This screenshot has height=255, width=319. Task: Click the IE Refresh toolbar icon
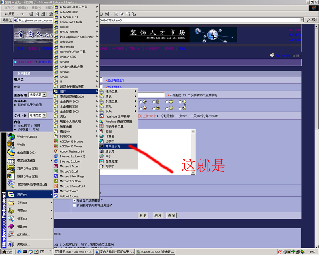[37, 14]
